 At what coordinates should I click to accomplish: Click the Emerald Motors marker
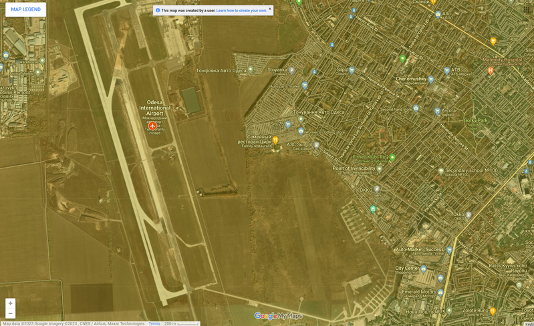440,292
